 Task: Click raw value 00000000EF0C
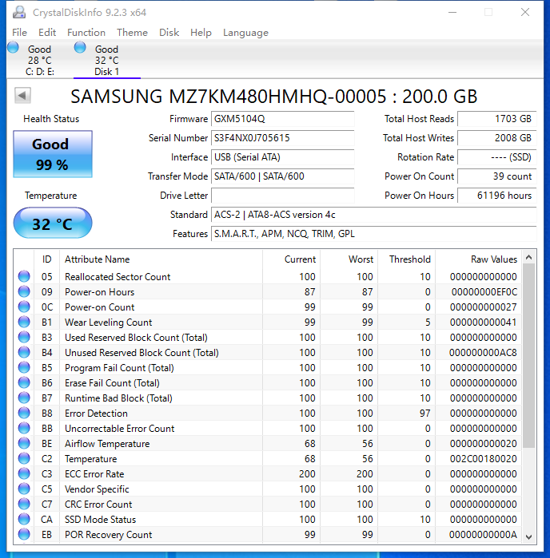click(484, 292)
